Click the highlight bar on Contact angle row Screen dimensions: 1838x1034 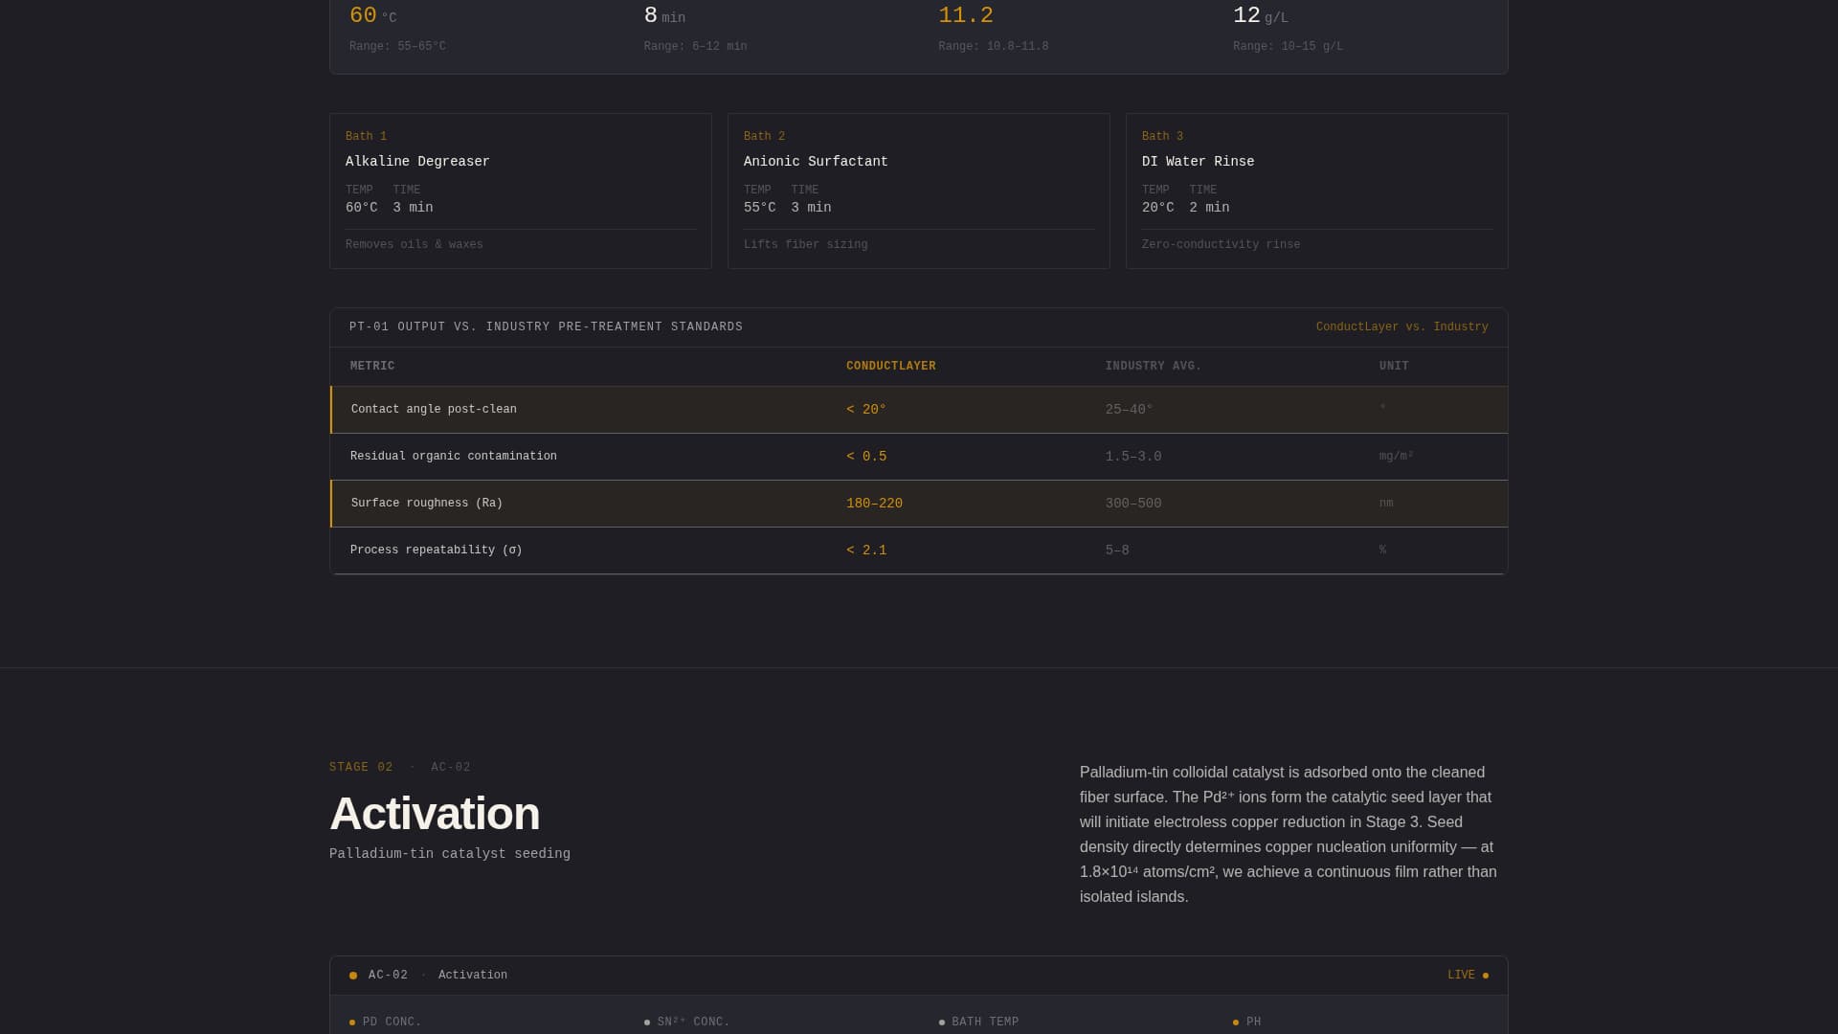[332, 409]
